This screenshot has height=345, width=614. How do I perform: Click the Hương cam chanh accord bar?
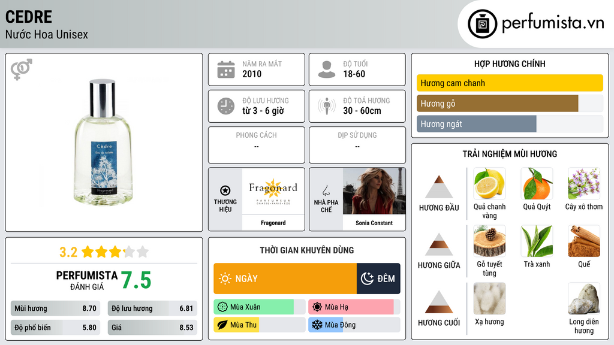[x=510, y=83]
